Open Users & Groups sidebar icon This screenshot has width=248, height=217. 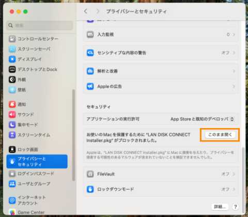12,183
